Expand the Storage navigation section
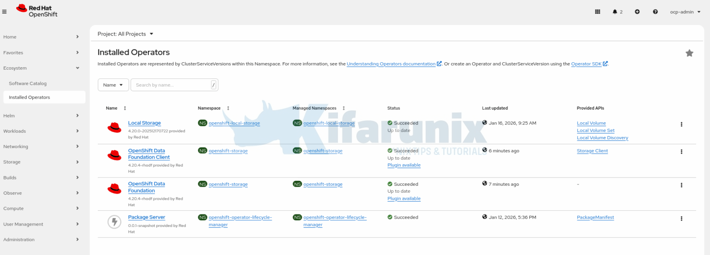The image size is (710, 255). click(x=41, y=162)
